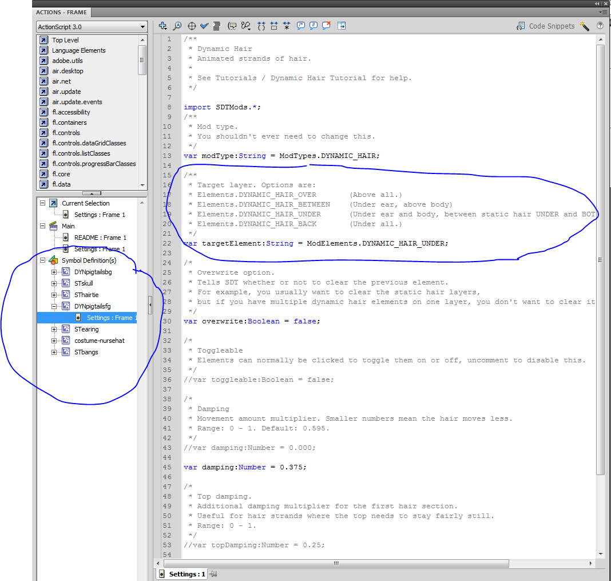Screen dimensions: 611x581
Task: Run Check syntax with the checkmark icon
Action: pyautogui.click(x=205, y=26)
